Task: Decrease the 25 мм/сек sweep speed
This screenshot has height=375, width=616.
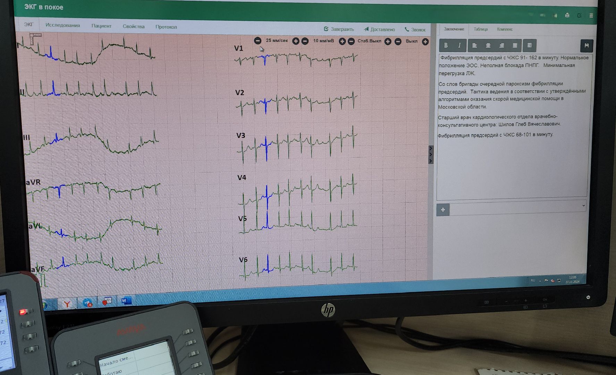Action: 258,41
